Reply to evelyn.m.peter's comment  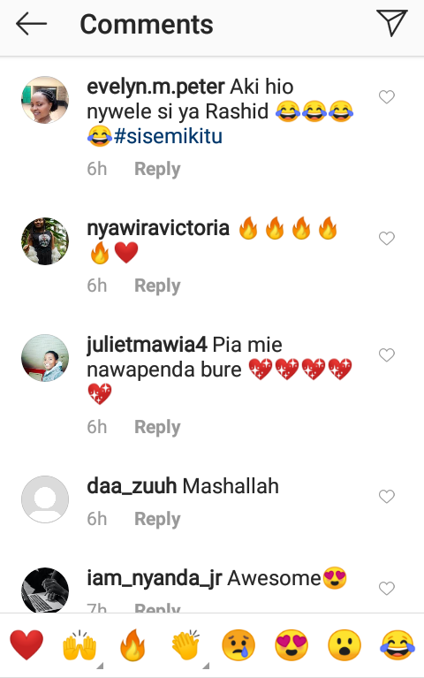(x=157, y=169)
